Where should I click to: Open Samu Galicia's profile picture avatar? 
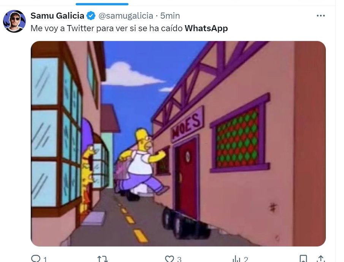click(14, 21)
